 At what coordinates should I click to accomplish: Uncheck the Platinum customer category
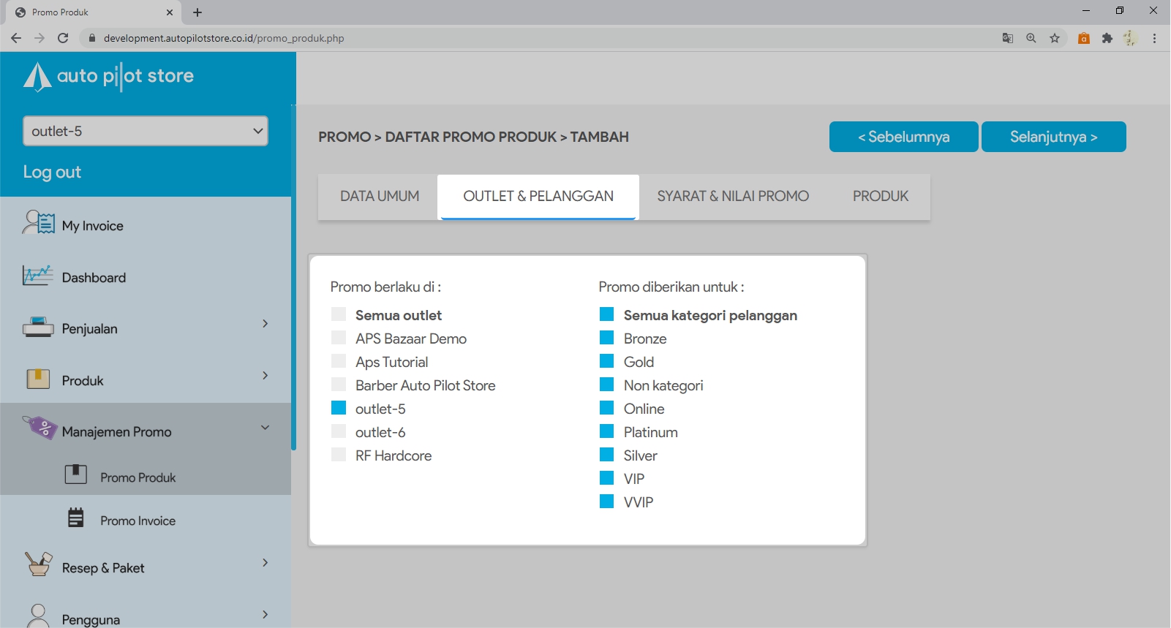[606, 431]
